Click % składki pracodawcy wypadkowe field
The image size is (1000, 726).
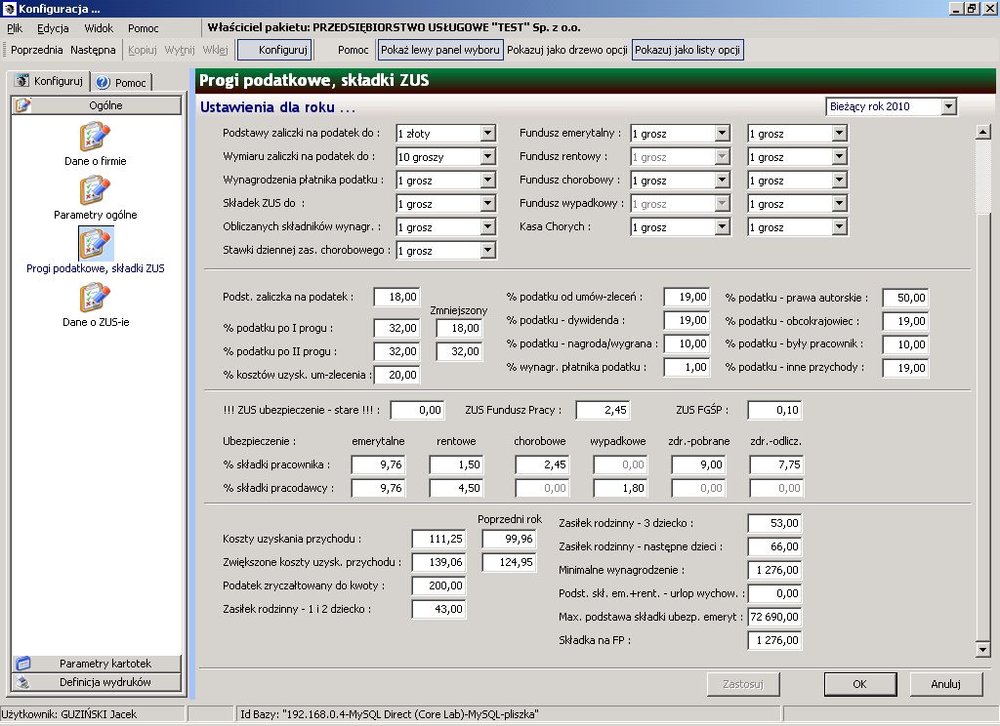(x=620, y=488)
